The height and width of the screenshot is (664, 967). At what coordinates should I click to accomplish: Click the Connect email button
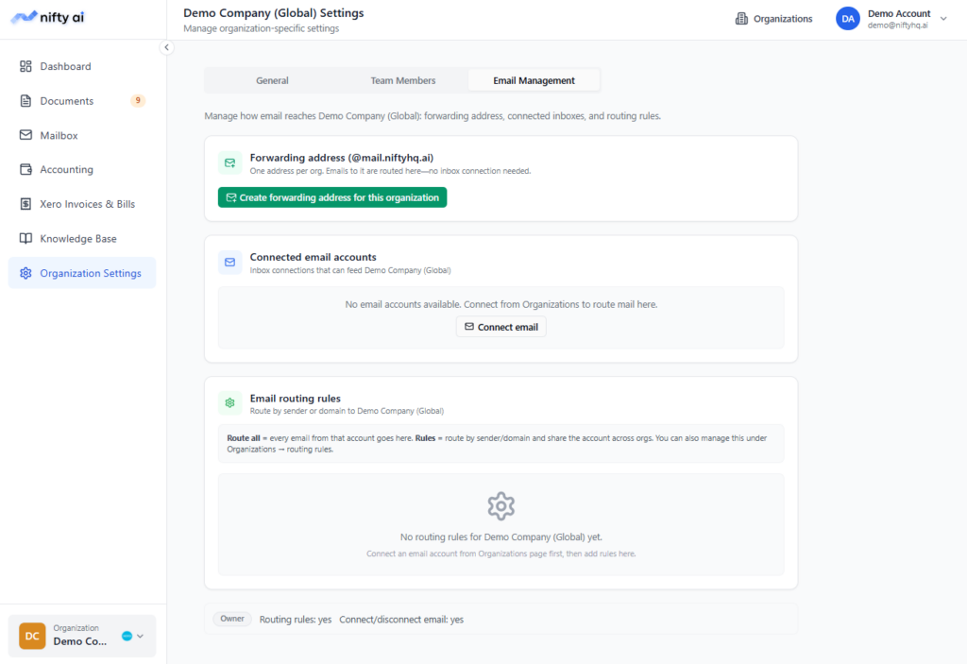coord(500,327)
